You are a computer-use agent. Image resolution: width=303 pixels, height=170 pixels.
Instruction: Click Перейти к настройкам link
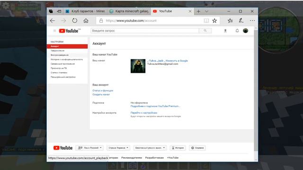tap(144, 113)
